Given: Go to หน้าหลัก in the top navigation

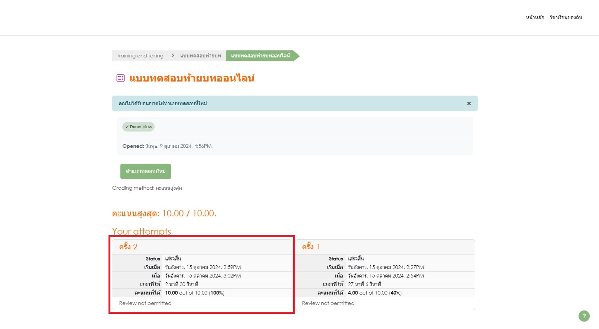Looking at the screenshot, I should (535, 17).
